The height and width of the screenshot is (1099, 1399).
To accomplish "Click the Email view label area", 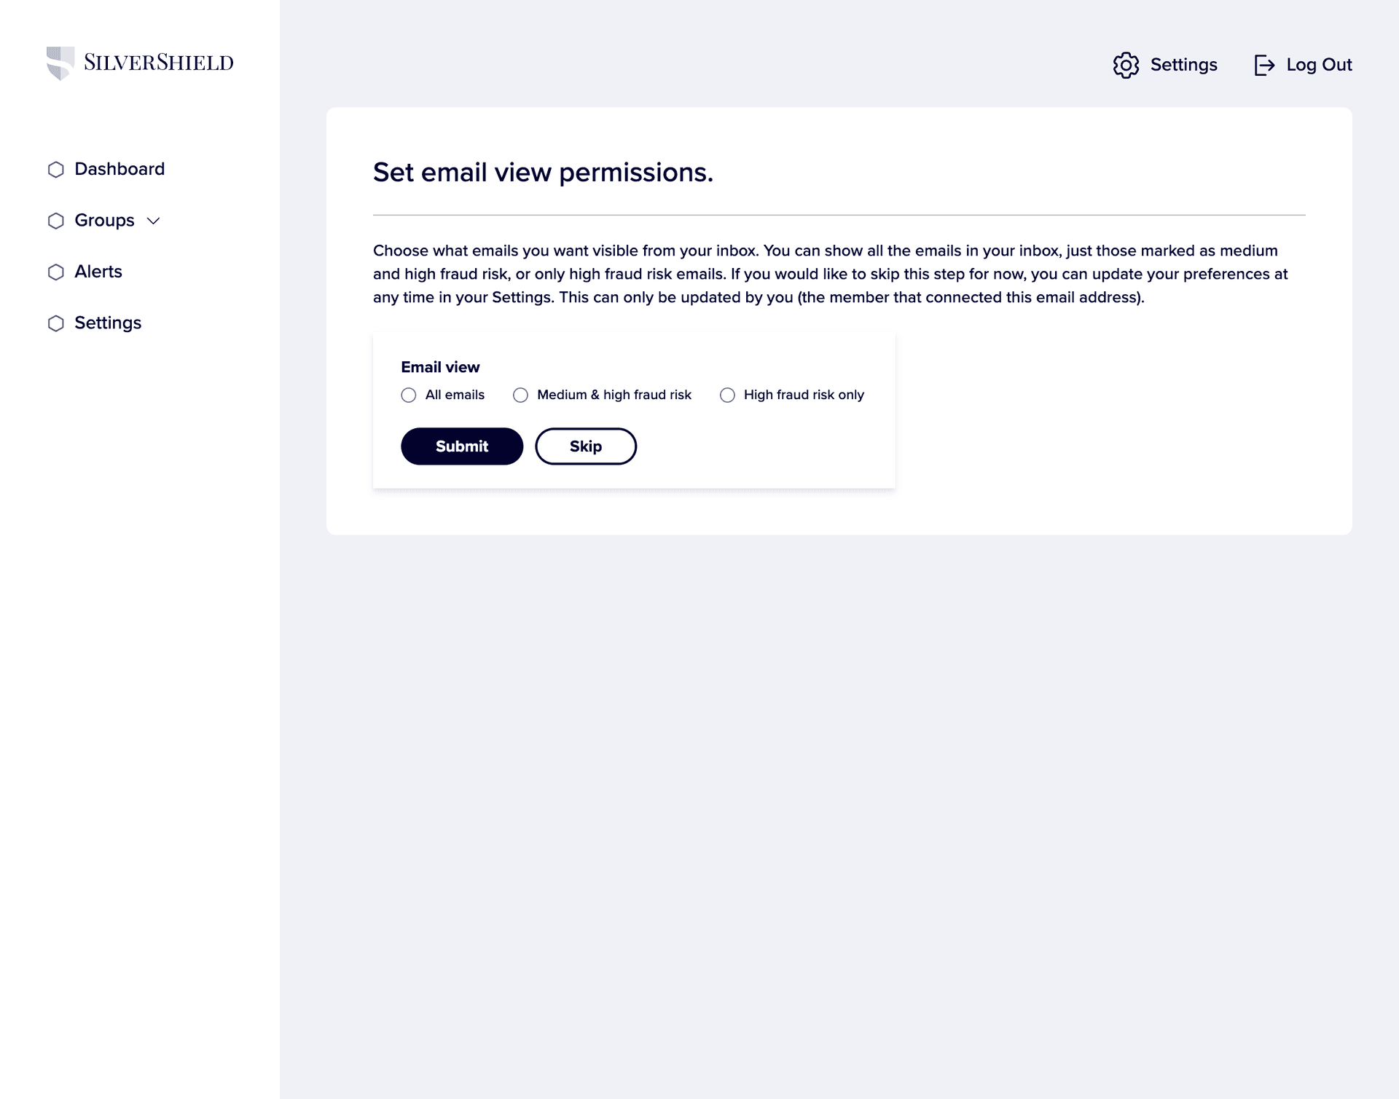I will click(x=441, y=367).
